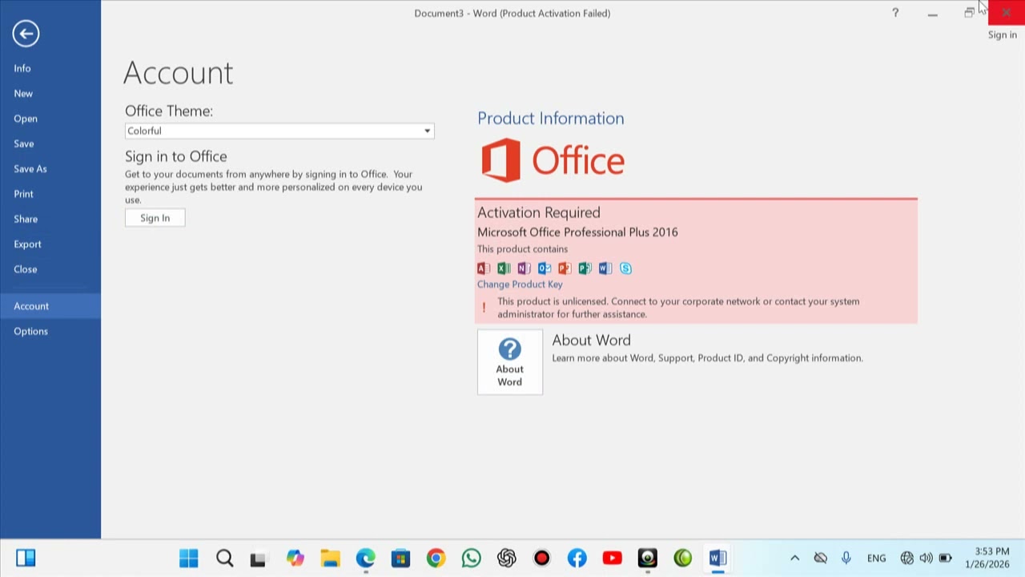Viewport: 1025px width, 577px height.
Task: Select Export in the backstage sidebar
Action: [x=50, y=244]
